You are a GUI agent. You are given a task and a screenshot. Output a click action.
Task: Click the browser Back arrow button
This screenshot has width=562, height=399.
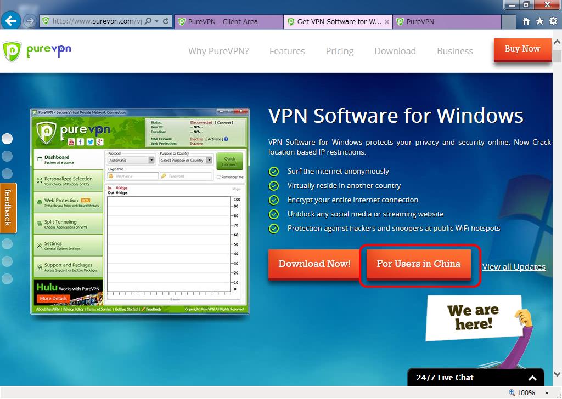(11, 21)
